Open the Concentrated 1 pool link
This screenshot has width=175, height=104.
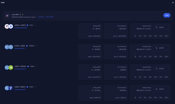tap(20, 49)
